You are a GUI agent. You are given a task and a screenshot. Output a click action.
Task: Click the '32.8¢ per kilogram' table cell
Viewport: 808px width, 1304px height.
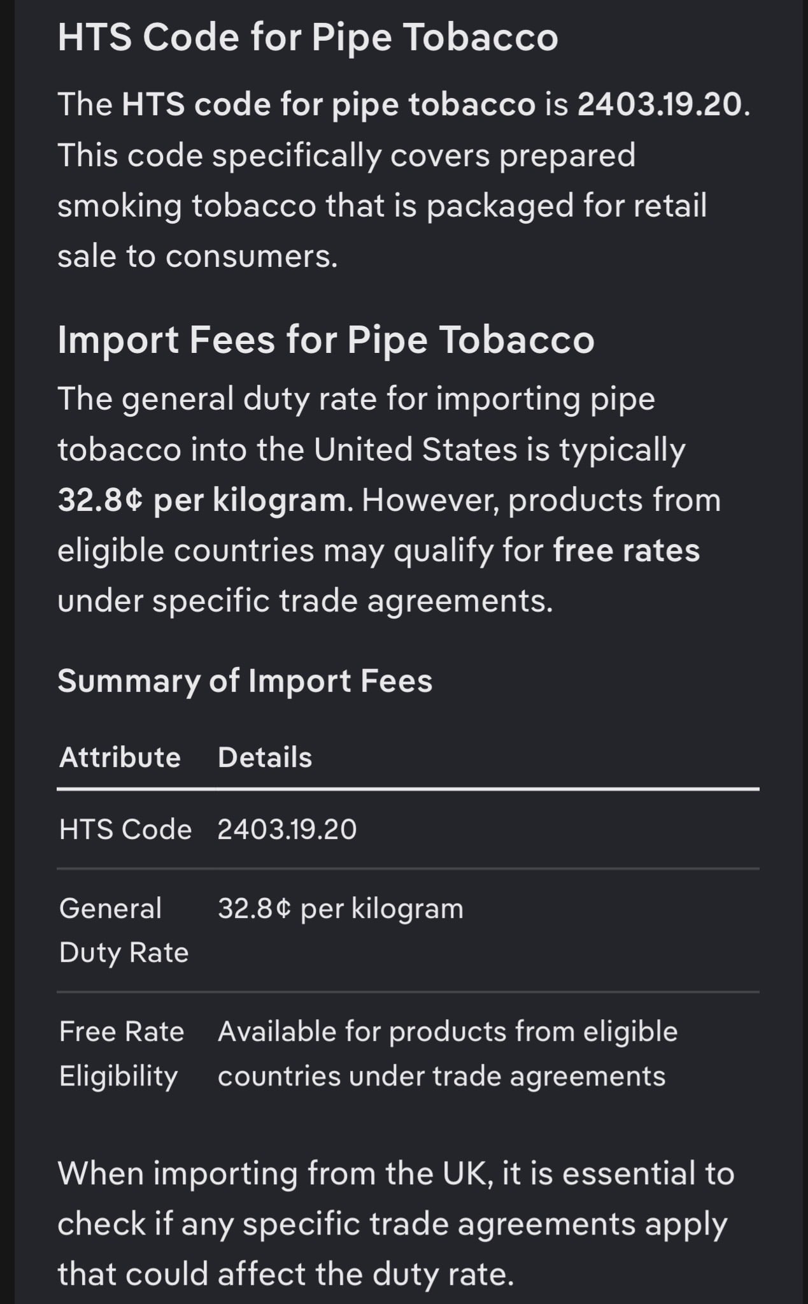[341, 908]
